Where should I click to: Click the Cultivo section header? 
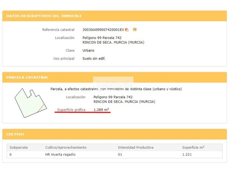(x=15, y=134)
